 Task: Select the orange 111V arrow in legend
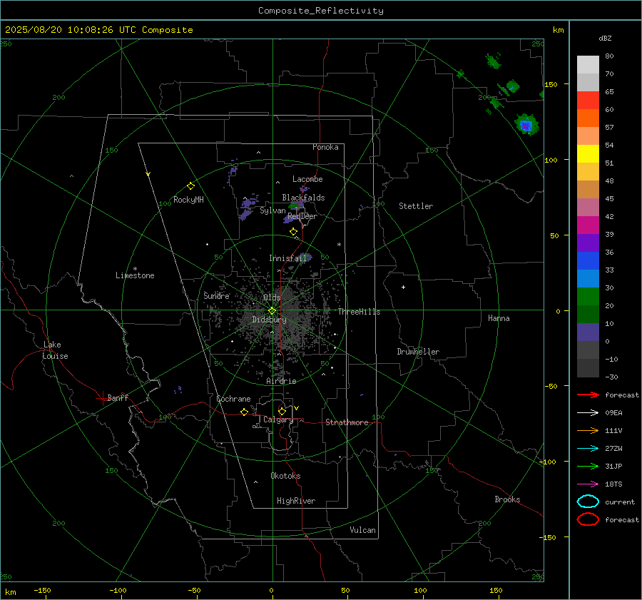click(588, 430)
